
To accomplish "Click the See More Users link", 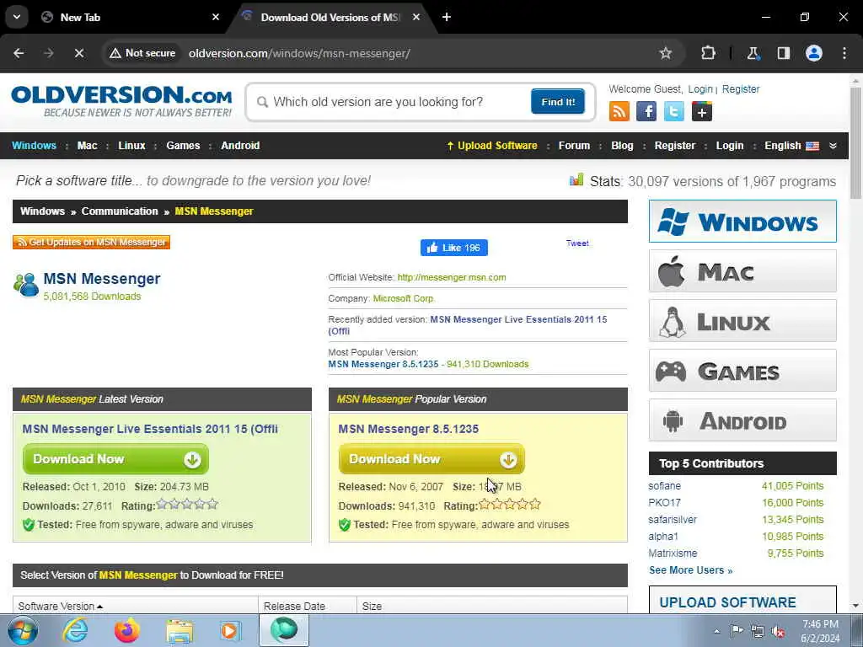I will [691, 570].
